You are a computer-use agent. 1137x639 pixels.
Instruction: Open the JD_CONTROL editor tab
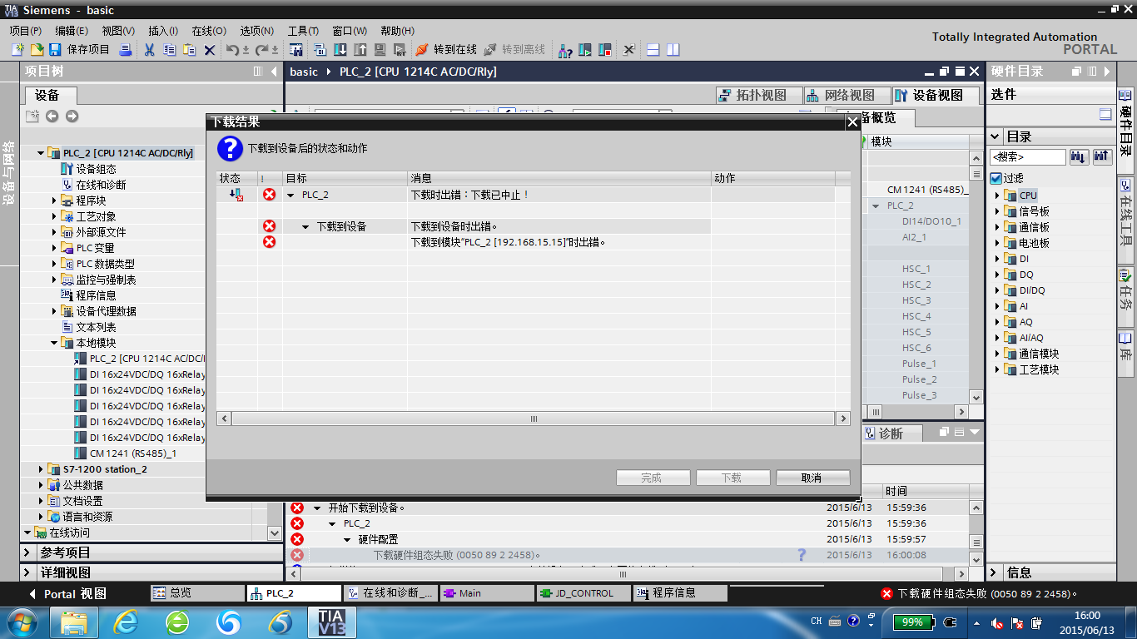click(583, 593)
